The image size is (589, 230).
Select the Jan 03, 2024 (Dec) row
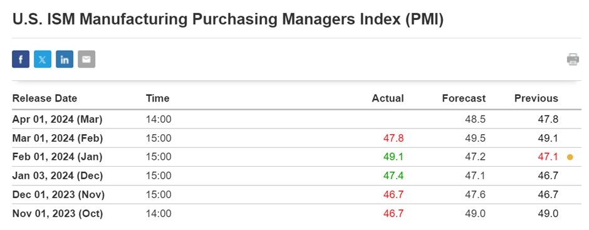294,176
